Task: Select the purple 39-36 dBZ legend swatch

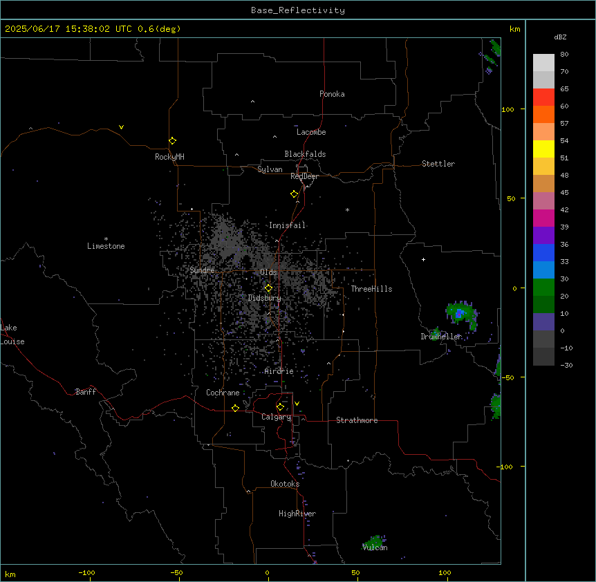Action: tap(543, 236)
